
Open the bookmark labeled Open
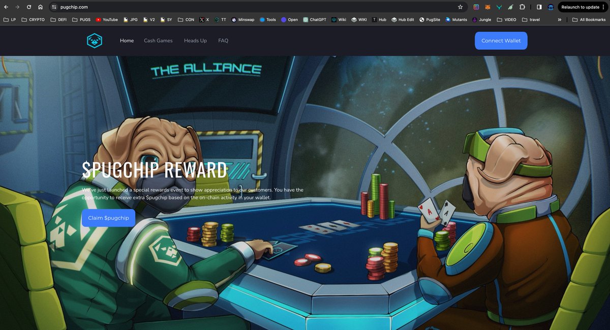(289, 20)
